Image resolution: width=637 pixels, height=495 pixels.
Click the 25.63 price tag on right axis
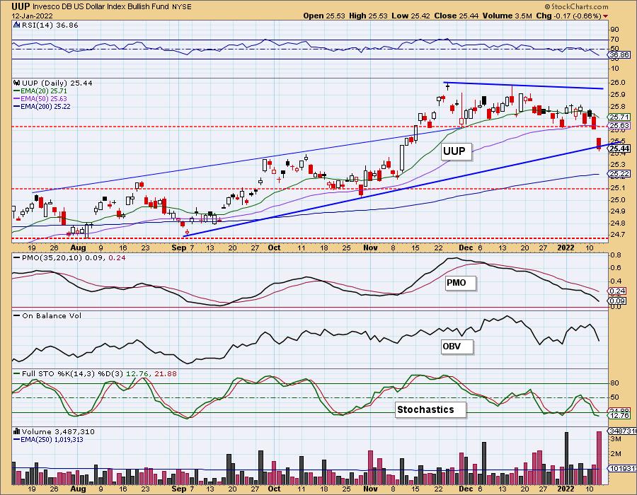click(619, 125)
